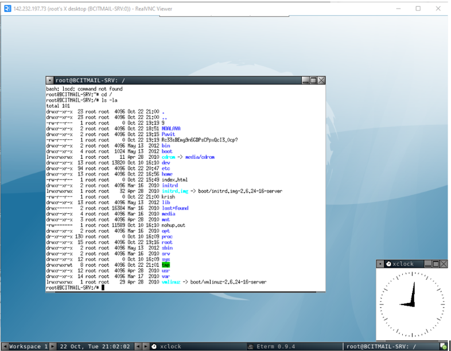Screen dimensions: 451x351
Task: Click the date and time display in taskbar
Action: tap(95, 346)
